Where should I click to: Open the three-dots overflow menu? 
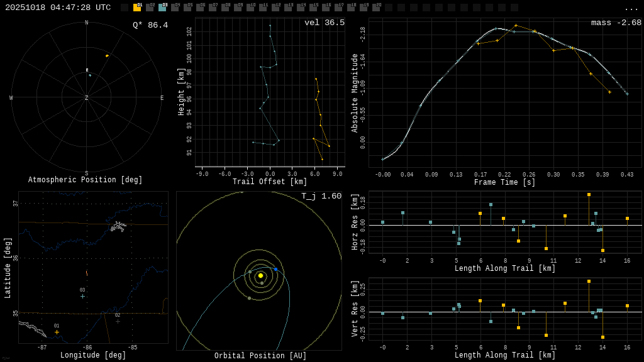[631, 8]
